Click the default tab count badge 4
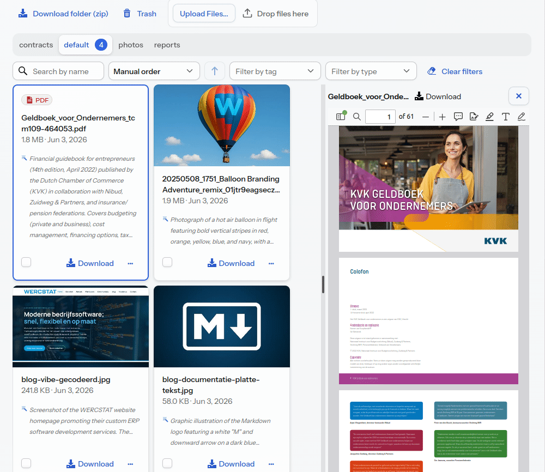The image size is (545, 472). coord(101,45)
